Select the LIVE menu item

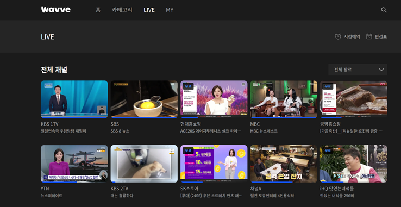149,10
